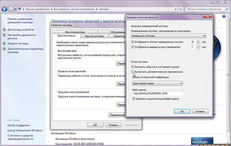Open Центр поддержки link
Viewport: 231px width, 146px height.
click(18, 125)
